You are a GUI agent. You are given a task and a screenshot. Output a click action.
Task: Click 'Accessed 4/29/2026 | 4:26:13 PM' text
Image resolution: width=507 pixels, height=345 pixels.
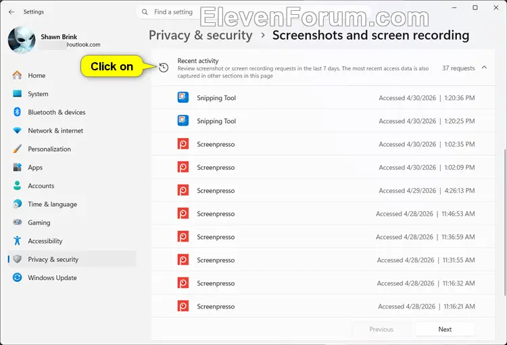pos(427,190)
